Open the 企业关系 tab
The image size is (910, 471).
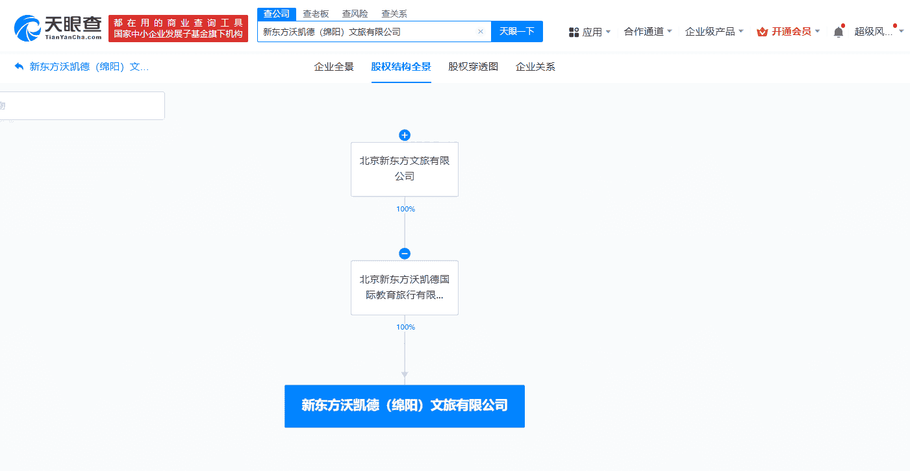(535, 67)
